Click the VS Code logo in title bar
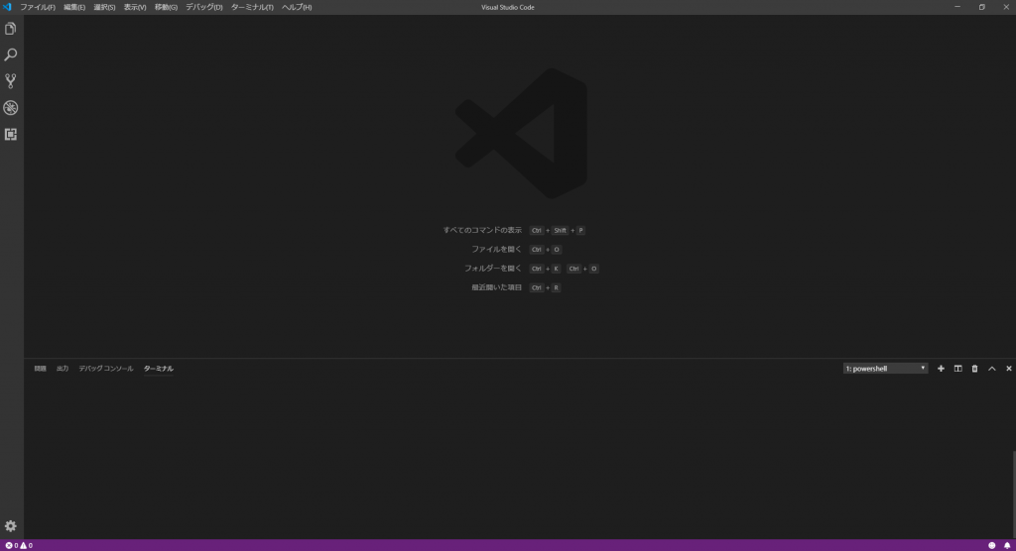 7,7
